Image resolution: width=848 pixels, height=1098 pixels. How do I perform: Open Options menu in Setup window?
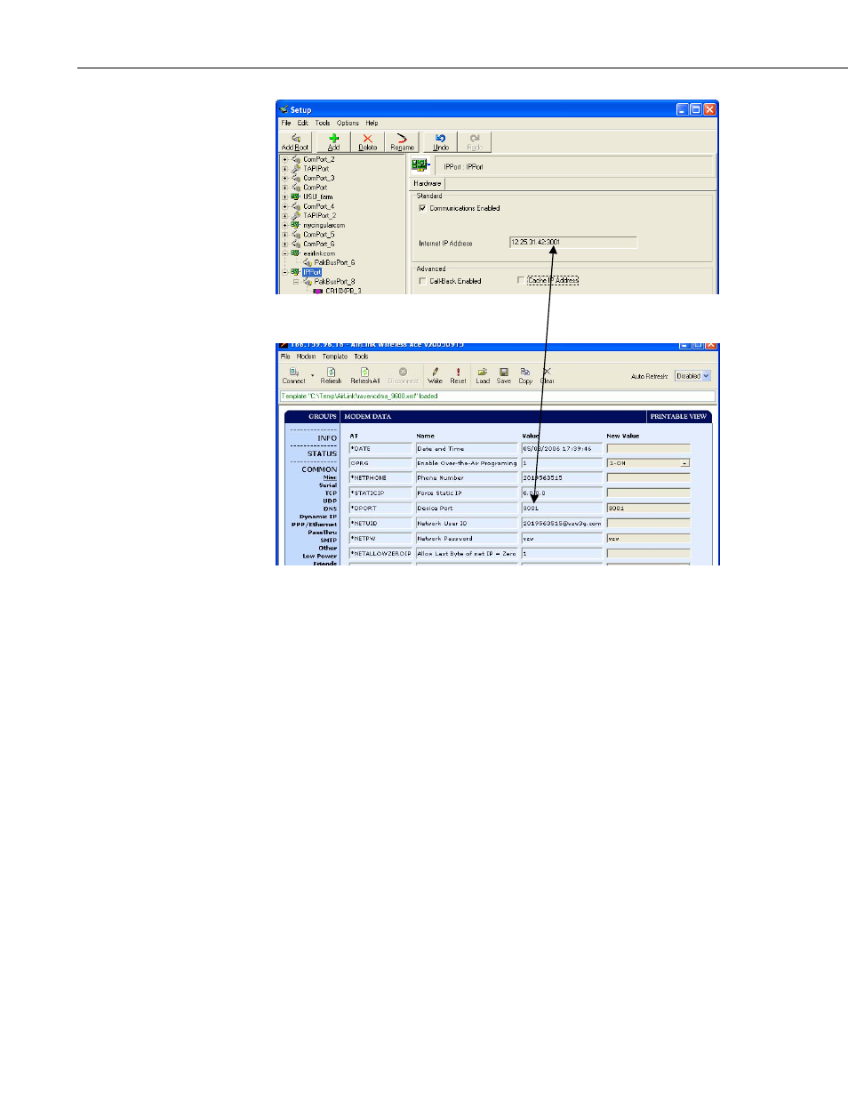(x=348, y=123)
